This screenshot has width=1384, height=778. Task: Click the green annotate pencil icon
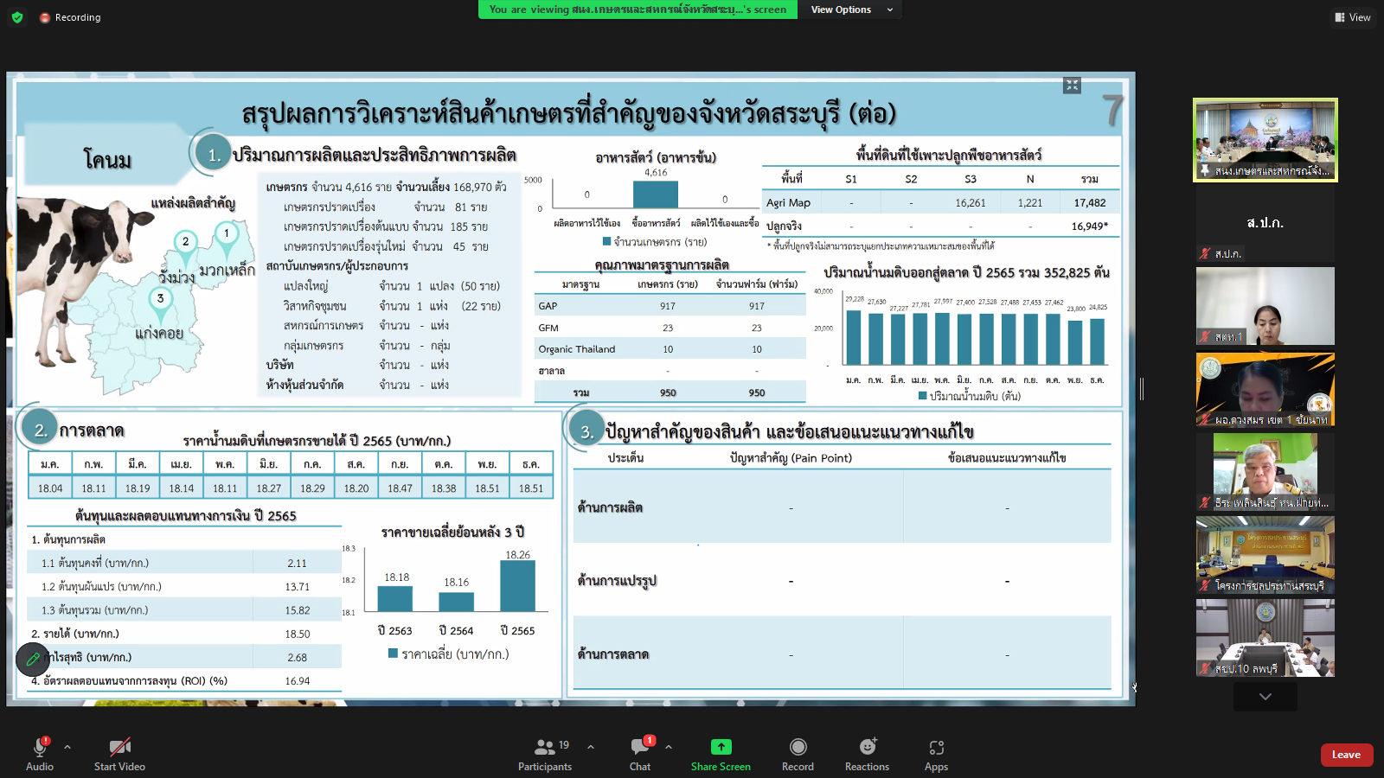pos(33,660)
